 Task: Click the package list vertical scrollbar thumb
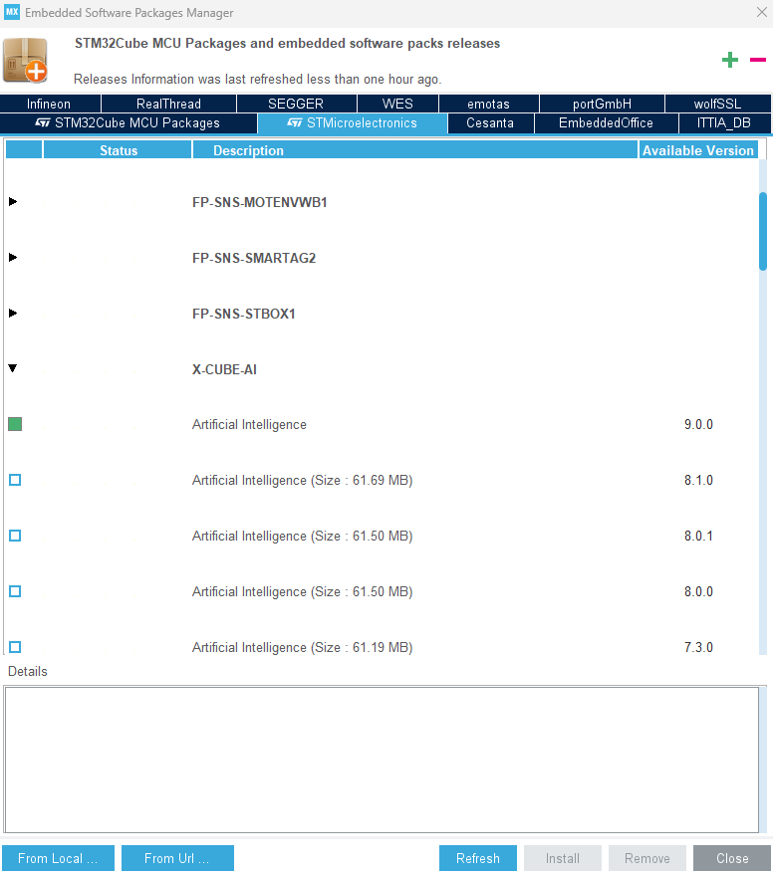pyautogui.click(x=763, y=232)
